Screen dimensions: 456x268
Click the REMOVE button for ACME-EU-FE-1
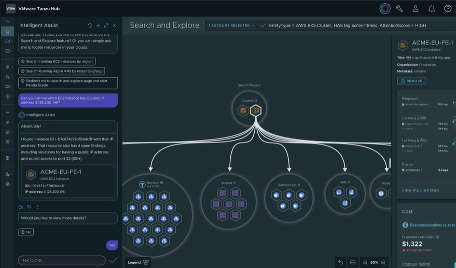[x=411, y=81]
